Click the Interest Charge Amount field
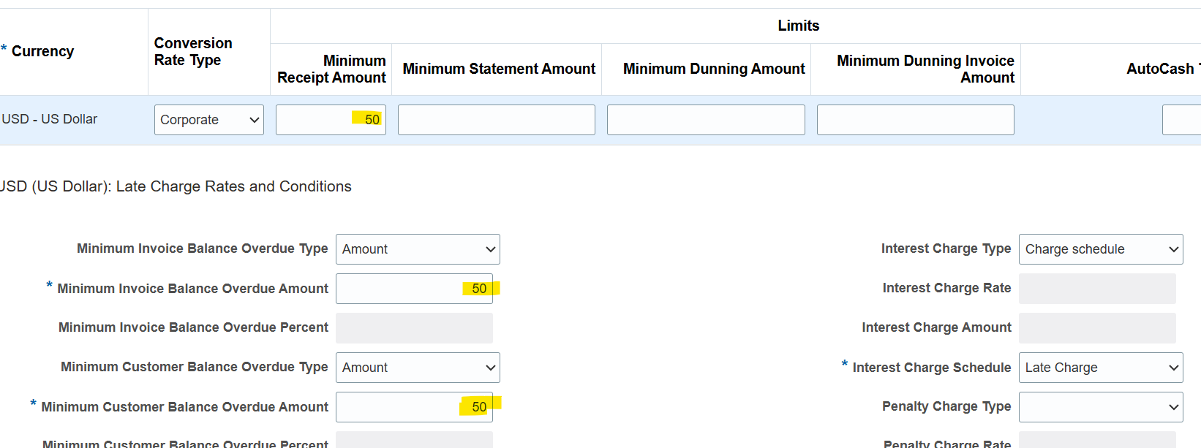Viewport: 1201px width, 448px height. click(x=1097, y=328)
